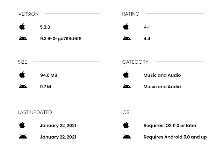223x150 pixels.
Task: Click the Android icon under Version
Action: 23,39
